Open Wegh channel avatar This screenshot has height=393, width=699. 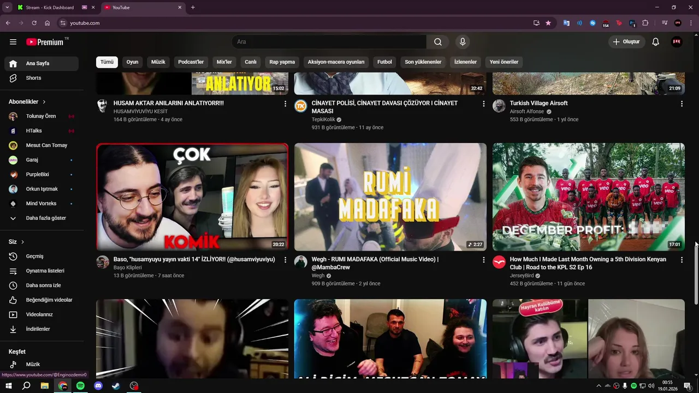point(301,262)
